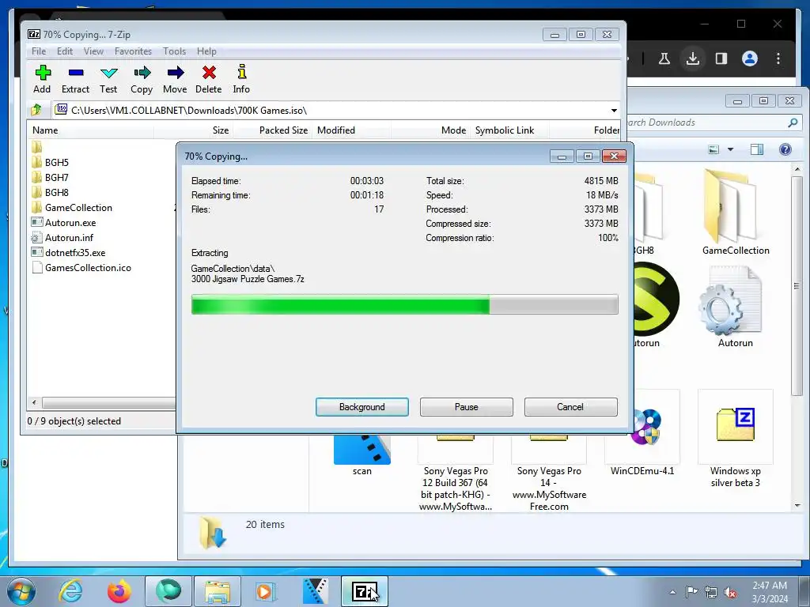Pause the copying operation
This screenshot has width=810, height=607.
467,407
